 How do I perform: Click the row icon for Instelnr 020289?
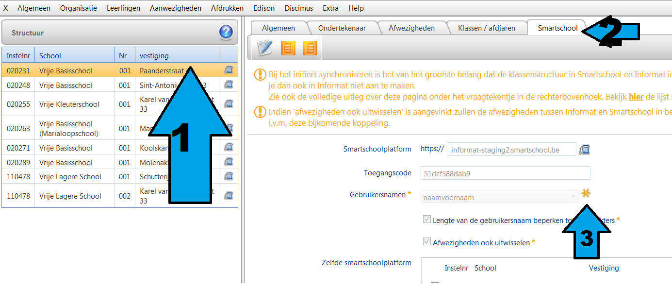click(x=229, y=162)
